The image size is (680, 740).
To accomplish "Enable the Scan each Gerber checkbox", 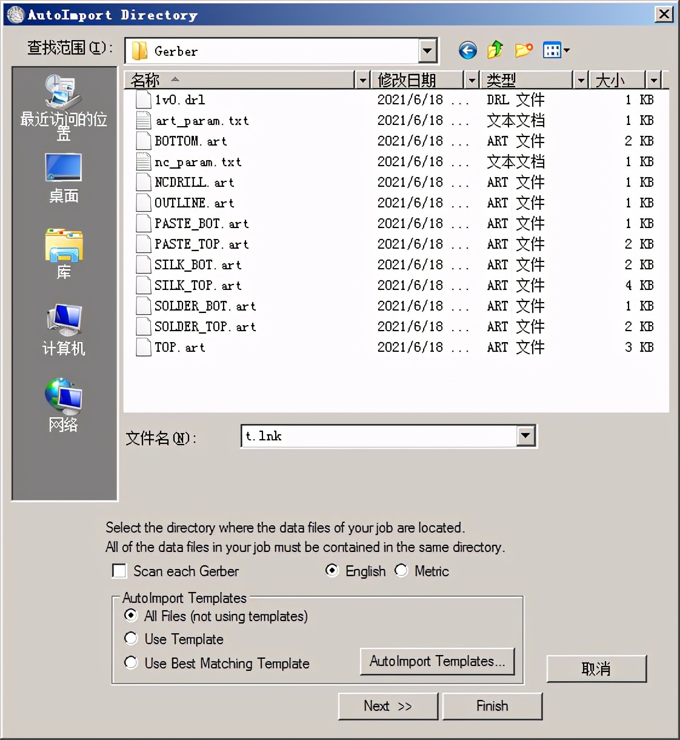I will tap(119, 571).
